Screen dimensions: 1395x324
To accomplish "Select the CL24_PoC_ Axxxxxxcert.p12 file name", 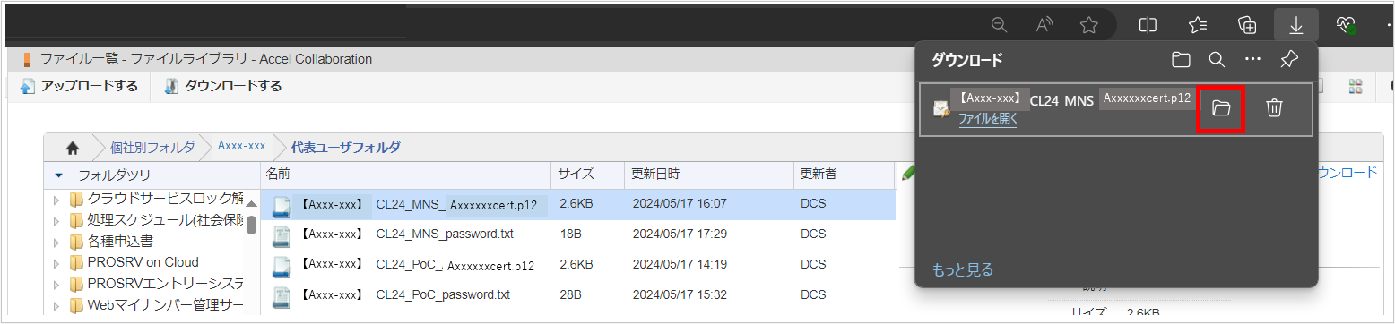I will (x=418, y=265).
